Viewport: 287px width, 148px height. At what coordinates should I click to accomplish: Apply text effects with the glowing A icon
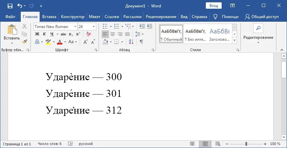[37, 42]
